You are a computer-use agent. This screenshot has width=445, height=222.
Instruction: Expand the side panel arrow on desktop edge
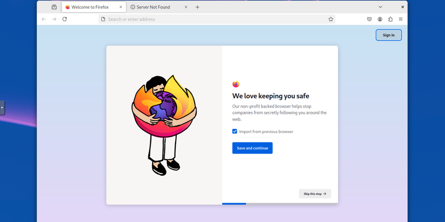2,108
